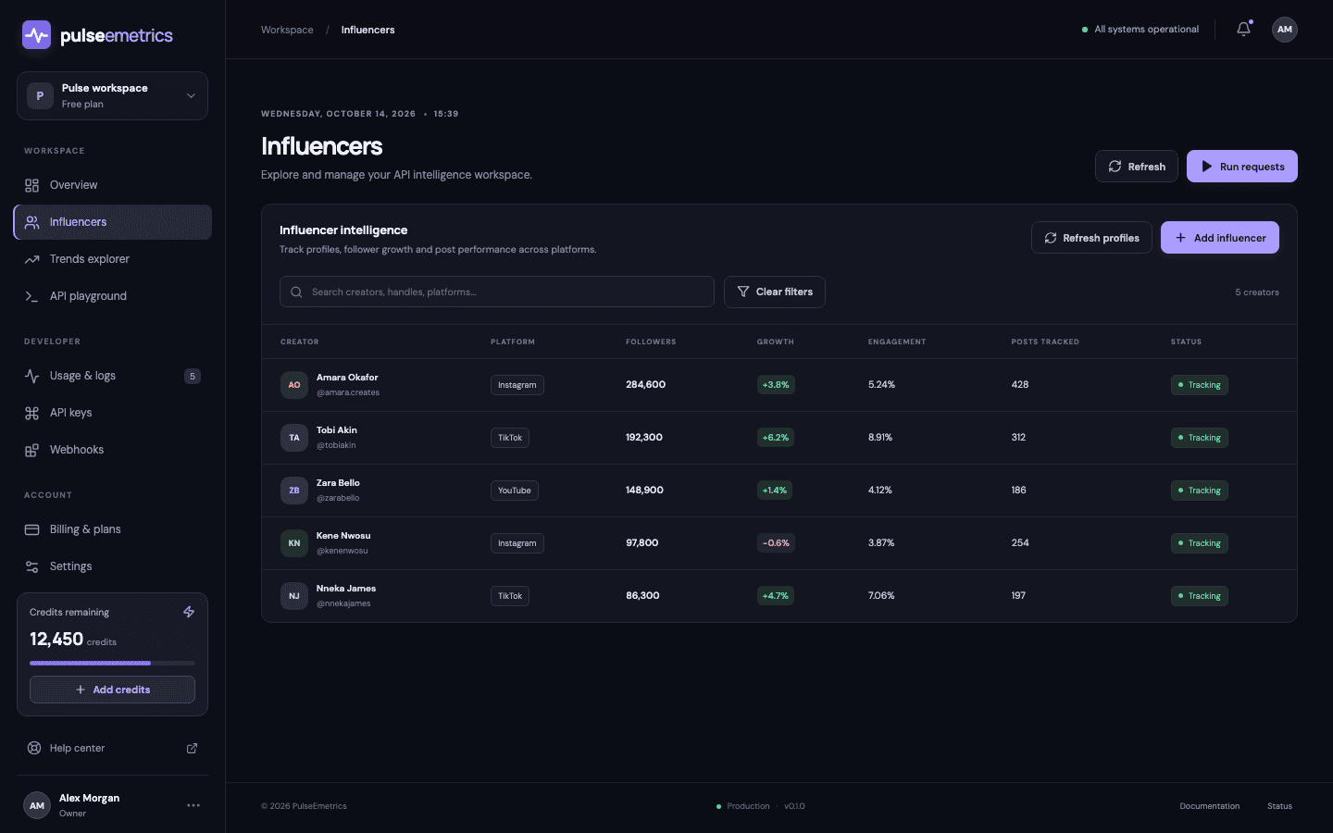1333x833 pixels.
Task: Open Billing & plans
Action: tap(112, 529)
